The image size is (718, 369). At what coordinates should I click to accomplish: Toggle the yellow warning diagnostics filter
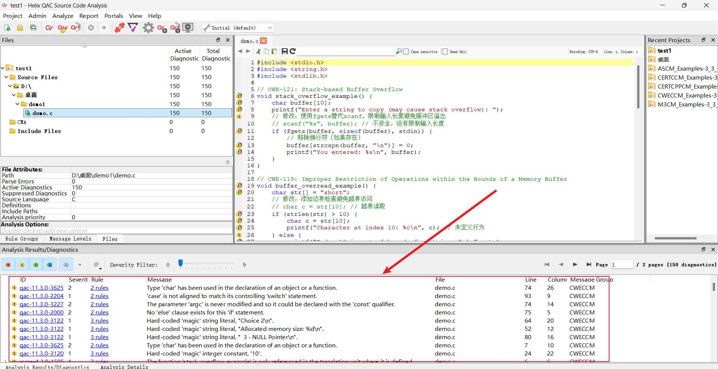(x=22, y=264)
